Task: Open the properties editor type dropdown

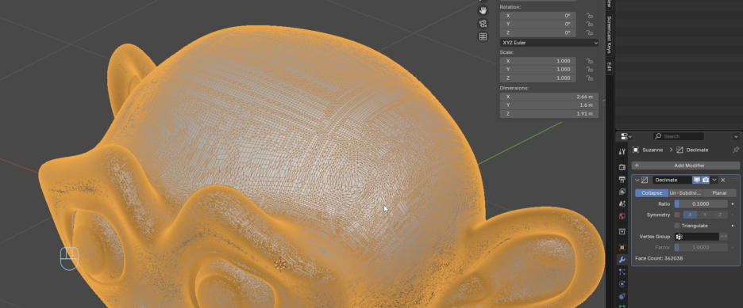Action: point(626,136)
